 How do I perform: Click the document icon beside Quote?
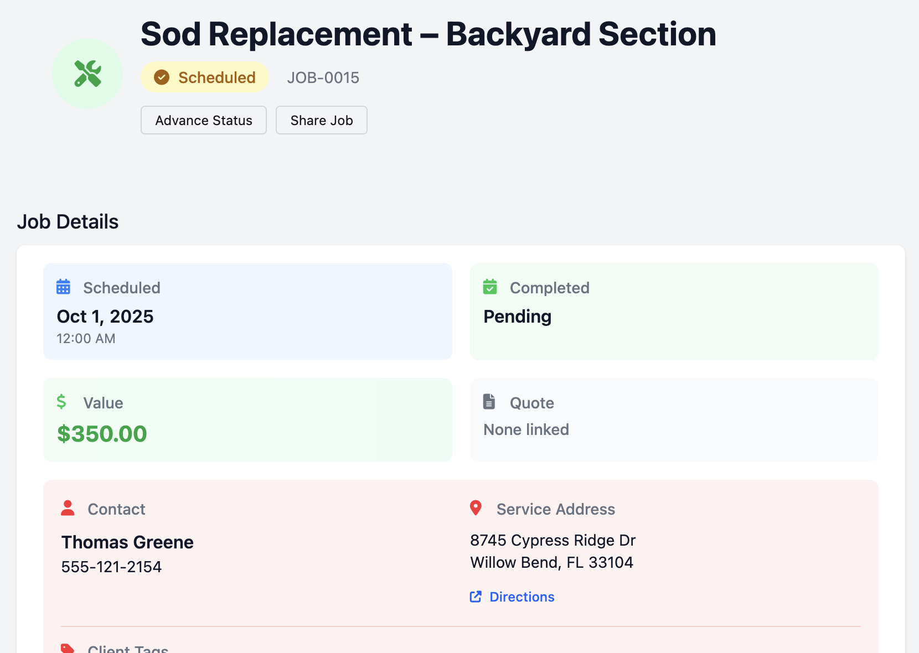click(x=489, y=402)
